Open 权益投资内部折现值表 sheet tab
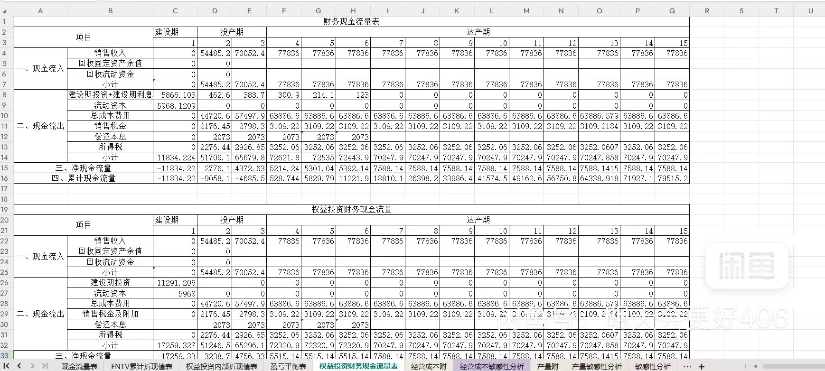Image resolution: width=825 pixels, height=371 pixels. click(222, 366)
